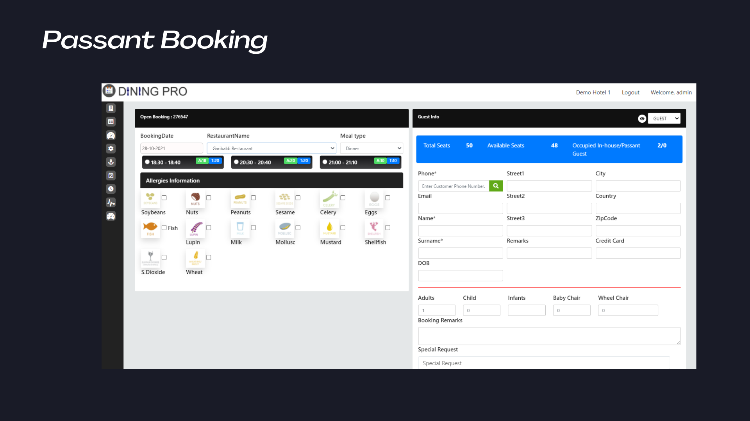Tick the Fish allergy checkbox
The image size is (750, 421).
click(164, 228)
